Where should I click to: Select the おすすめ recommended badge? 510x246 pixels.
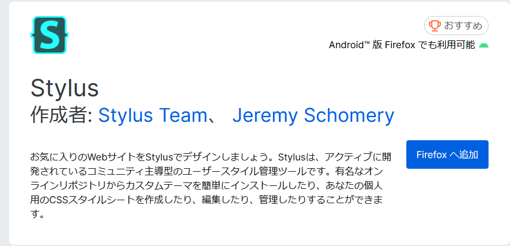(x=456, y=26)
